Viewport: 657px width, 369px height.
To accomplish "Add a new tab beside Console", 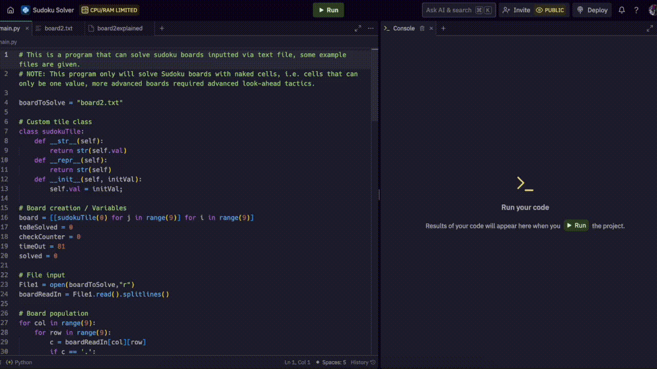I will (x=443, y=29).
